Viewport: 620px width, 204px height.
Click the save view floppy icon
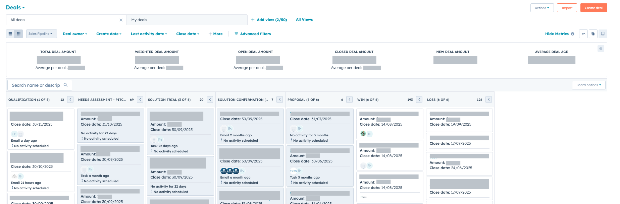click(x=603, y=34)
